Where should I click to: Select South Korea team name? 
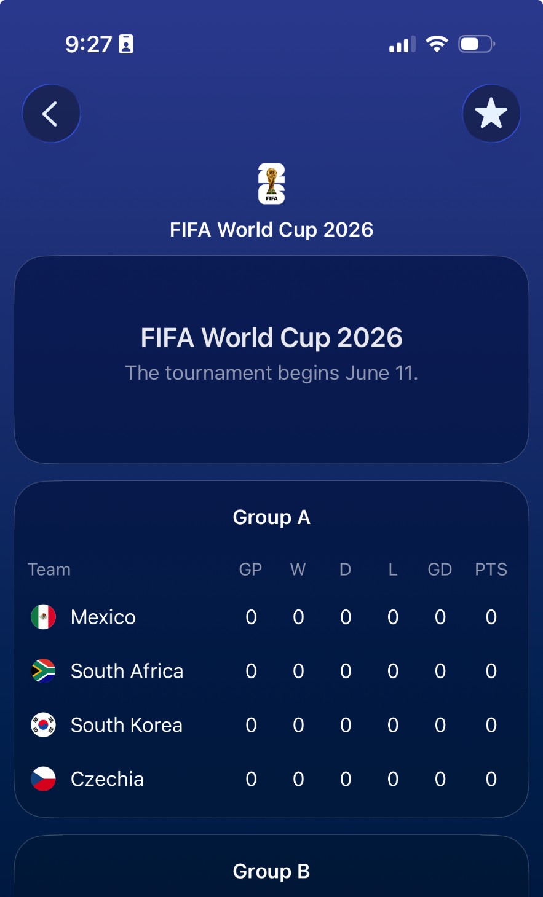(126, 725)
